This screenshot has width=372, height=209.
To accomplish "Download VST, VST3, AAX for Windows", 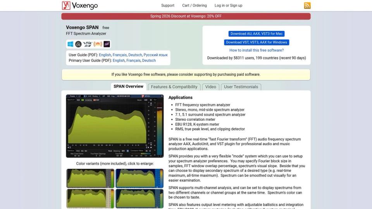I will 257,42.
